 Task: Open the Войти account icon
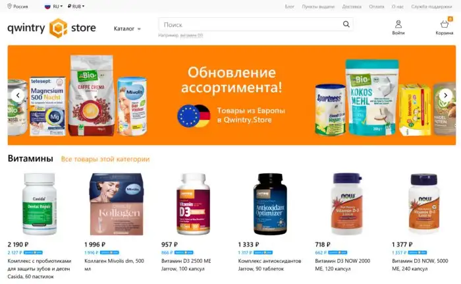click(x=398, y=24)
